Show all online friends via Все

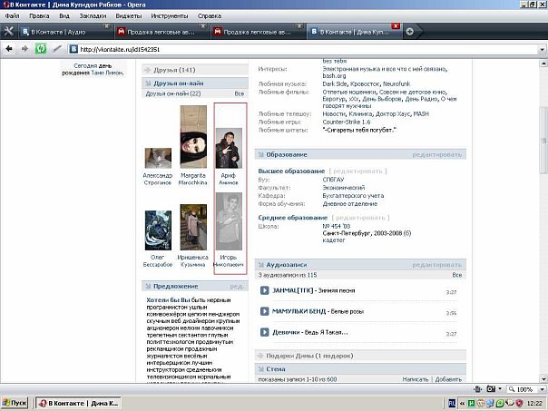(239, 93)
